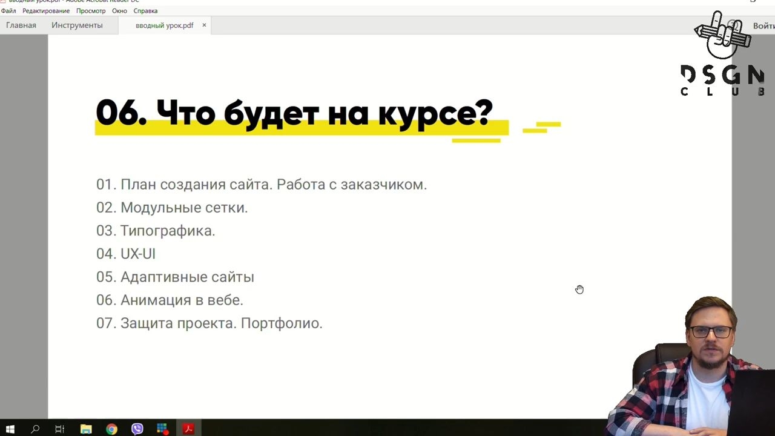Click the Acrobat Reader taskbar icon

pyautogui.click(x=188, y=429)
